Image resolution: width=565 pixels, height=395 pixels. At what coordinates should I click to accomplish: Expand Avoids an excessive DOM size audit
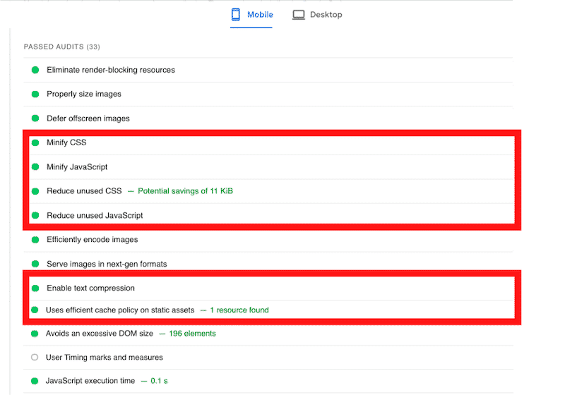[98, 333]
